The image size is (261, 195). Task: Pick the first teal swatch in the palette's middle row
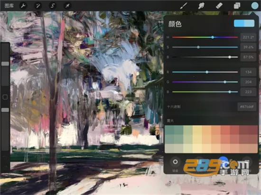click(169, 139)
